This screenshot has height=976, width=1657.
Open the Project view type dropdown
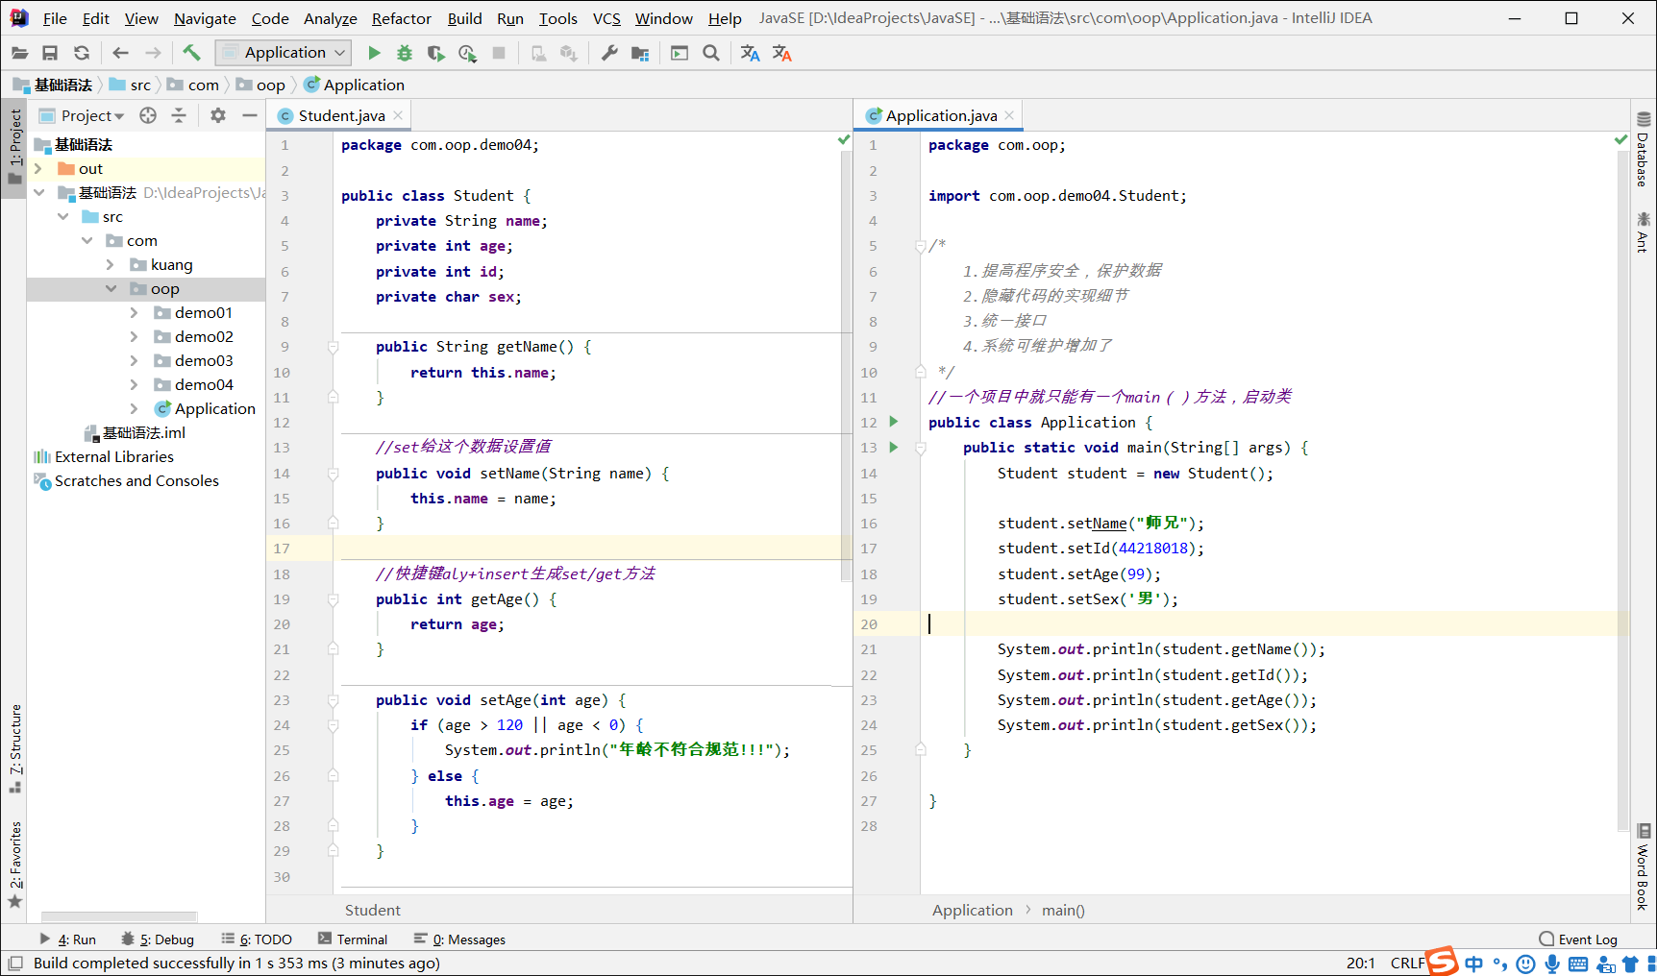(92, 115)
